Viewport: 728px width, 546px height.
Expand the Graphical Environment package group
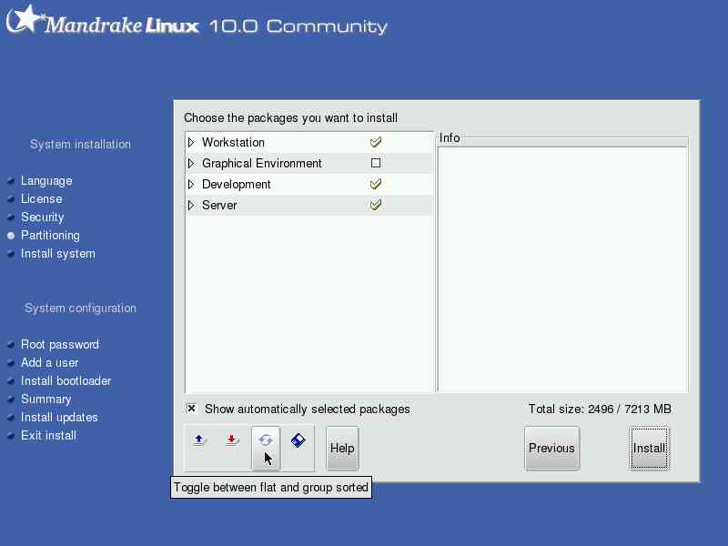coord(191,164)
